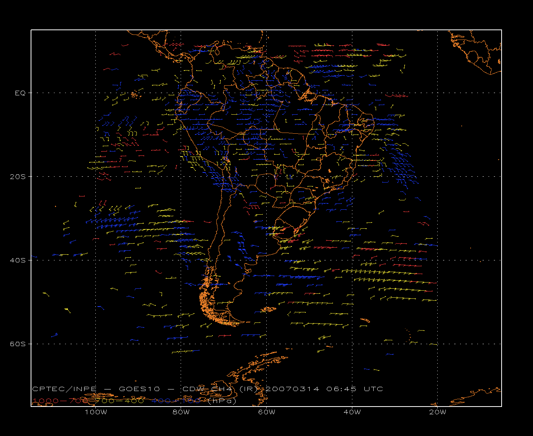This screenshot has height=436, width=533.
Task: Click the (hPa) unit label
Action: pyautogui.click(x=222, y=401)
